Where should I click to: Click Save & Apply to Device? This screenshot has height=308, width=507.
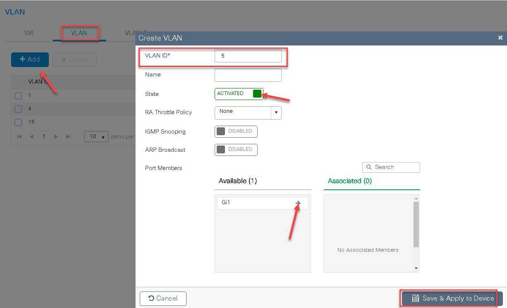pyautogui.click(x=452, y=298)
